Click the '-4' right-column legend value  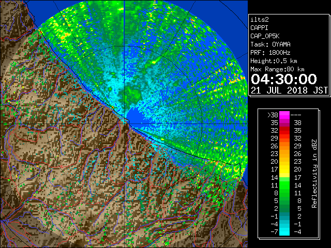[297, 232]
